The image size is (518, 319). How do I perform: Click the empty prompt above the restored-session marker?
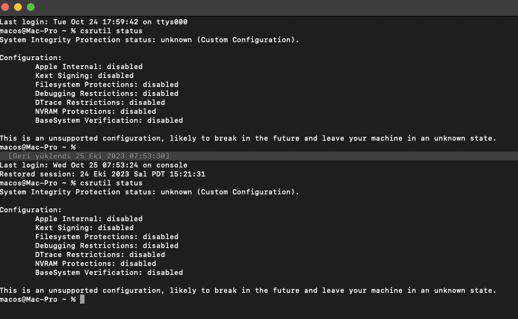pos(38,147)
